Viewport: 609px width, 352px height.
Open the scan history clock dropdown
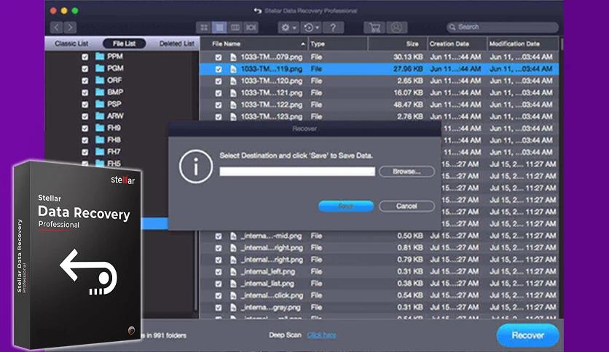310,28
